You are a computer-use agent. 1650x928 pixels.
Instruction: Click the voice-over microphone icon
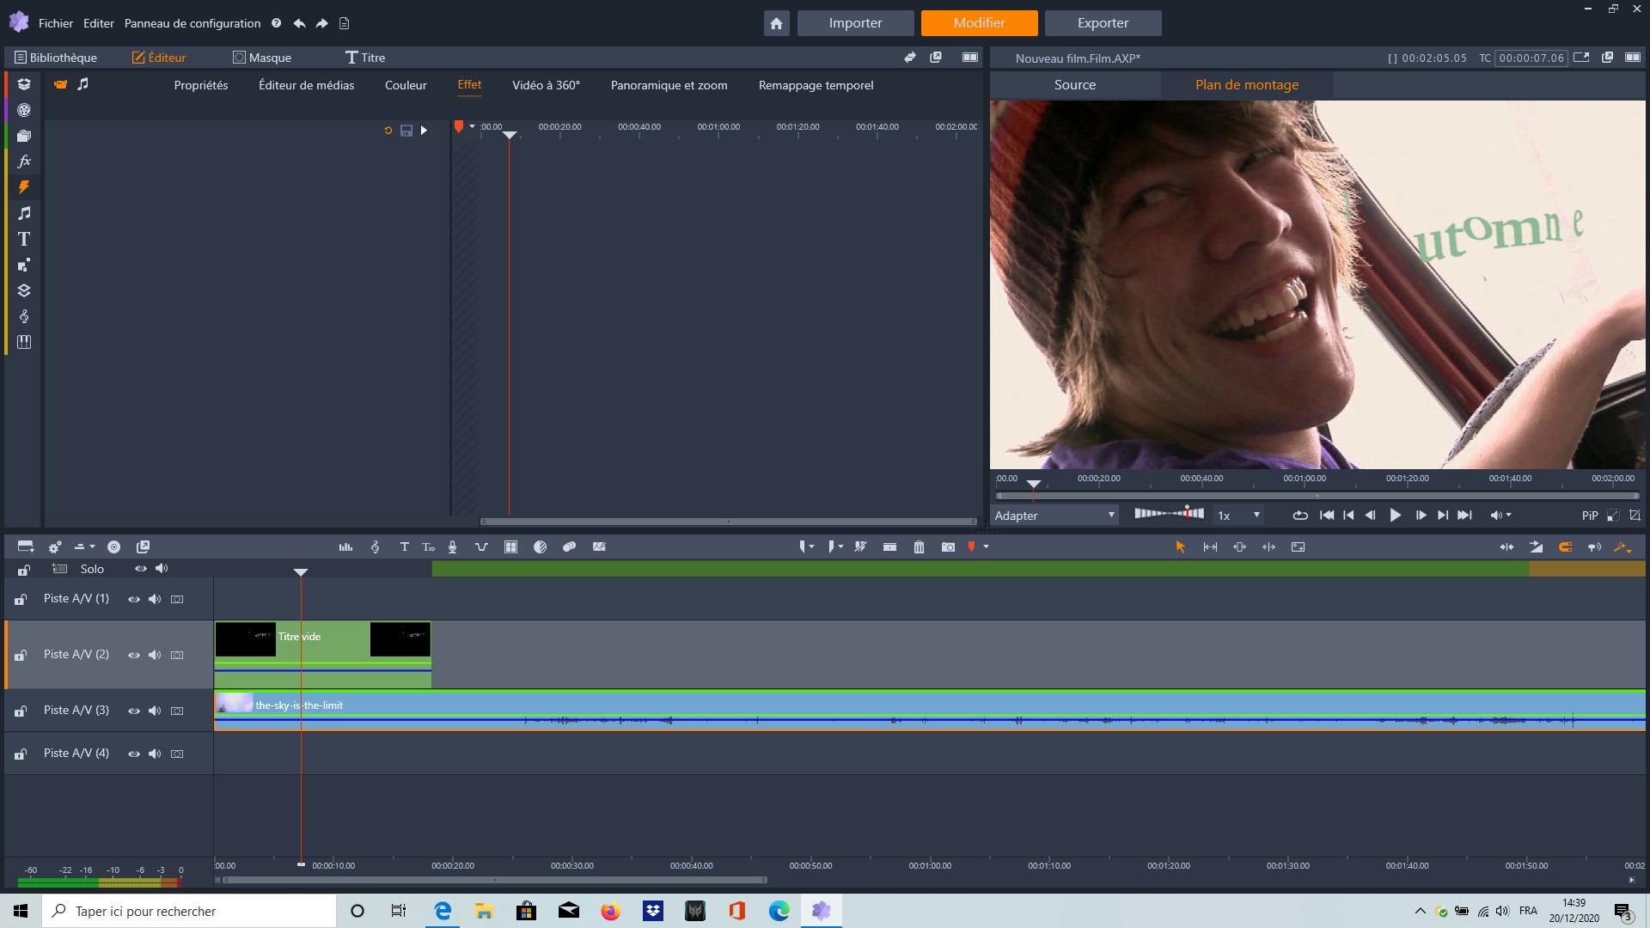452,546
